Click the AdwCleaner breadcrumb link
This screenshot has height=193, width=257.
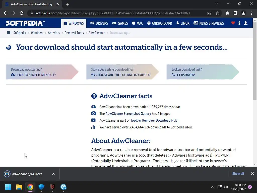[x=97, y=33]
